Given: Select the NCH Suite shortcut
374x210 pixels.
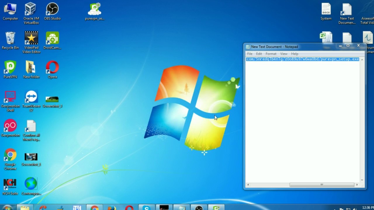Looking at the screenshot, I should point(10,186).
